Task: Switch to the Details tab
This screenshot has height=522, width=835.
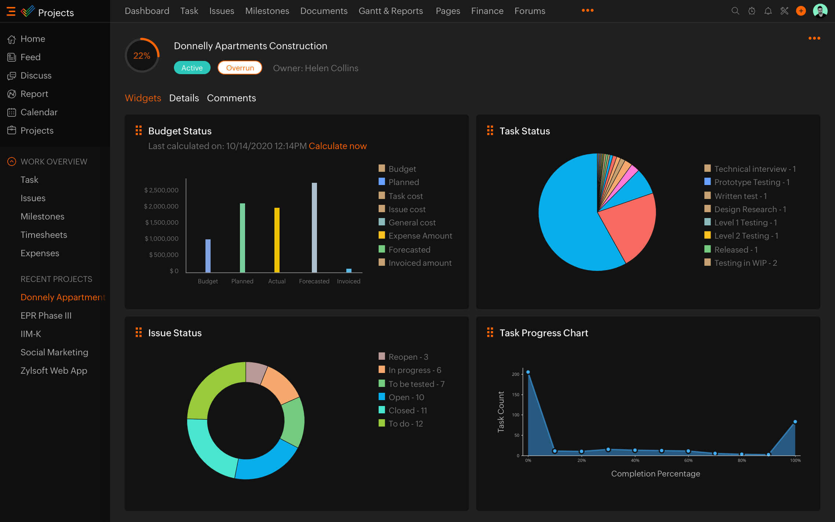Action: (184, 97)
